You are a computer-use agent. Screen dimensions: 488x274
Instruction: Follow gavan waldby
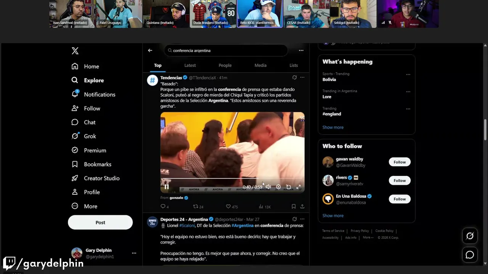[x=400, y=162]
